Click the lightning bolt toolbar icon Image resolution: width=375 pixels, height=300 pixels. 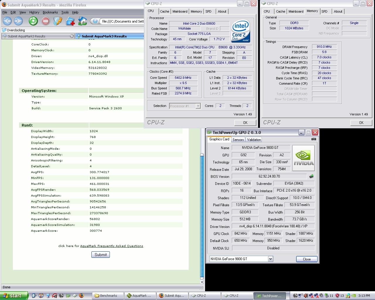pos(58,21)
